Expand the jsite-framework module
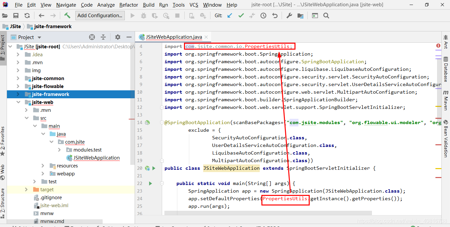This screenshot has width=450, height=227. click(x=18, y=94)
